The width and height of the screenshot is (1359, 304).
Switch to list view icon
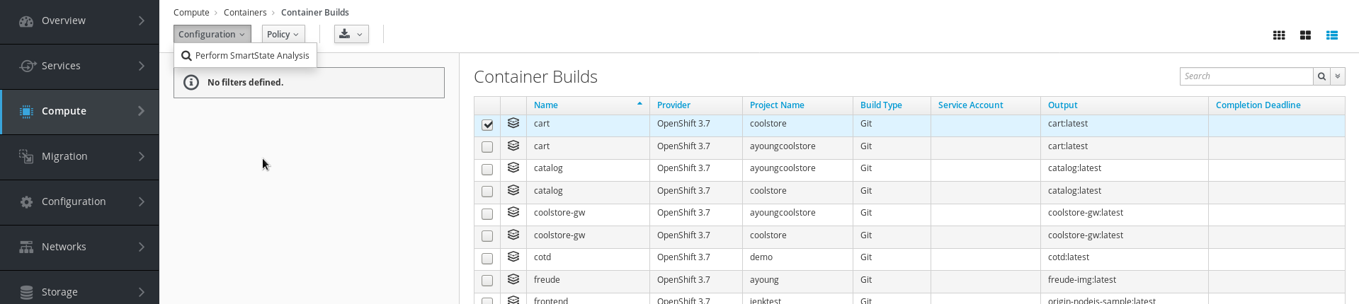(1332, 35)
